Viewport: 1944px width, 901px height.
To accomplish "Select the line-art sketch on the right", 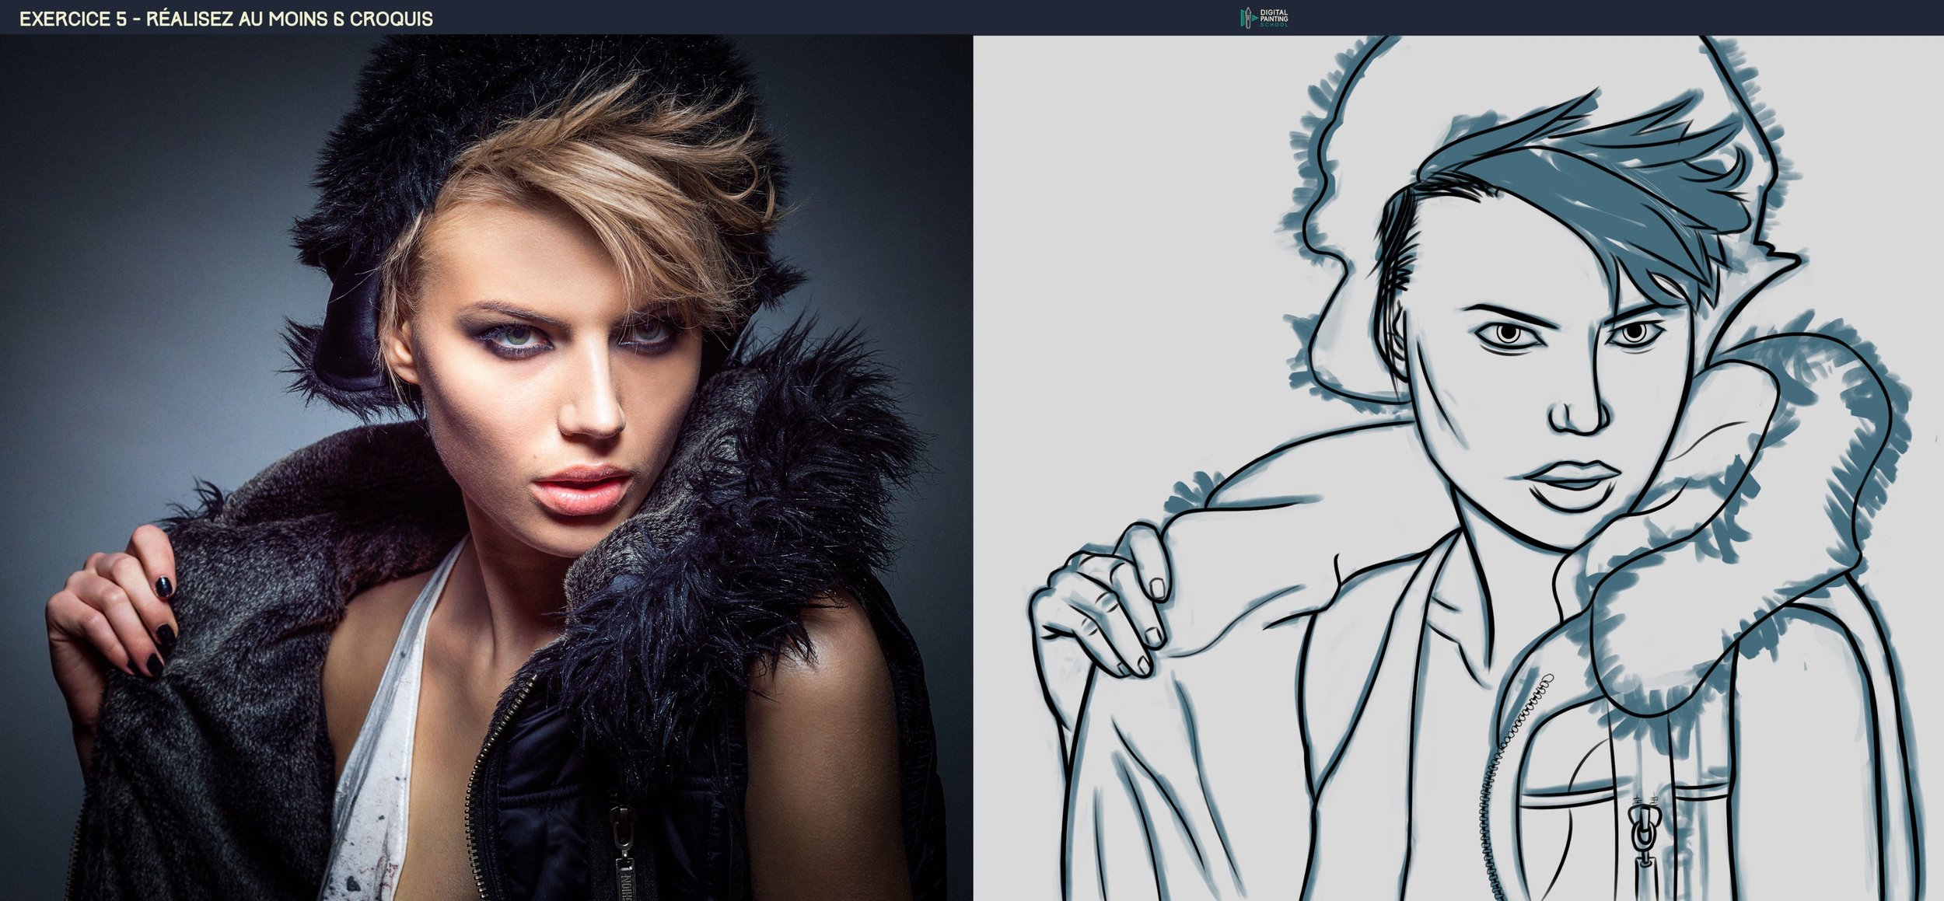I will [x=1458, y=466].
